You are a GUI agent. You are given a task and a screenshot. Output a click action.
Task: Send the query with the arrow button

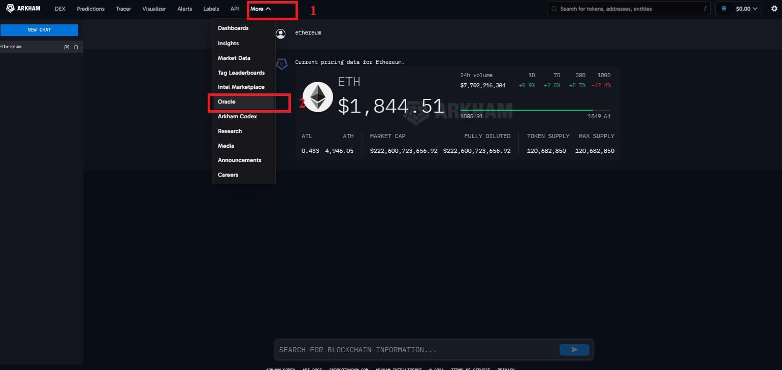(574, 350)
